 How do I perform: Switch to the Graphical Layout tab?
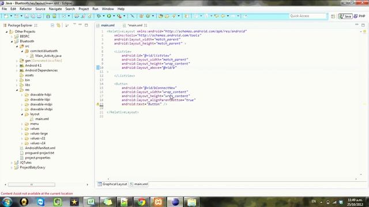pyautogui.click(x=112, y=184)
